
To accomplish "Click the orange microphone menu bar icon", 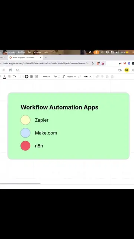I will (x=96, y=52).
